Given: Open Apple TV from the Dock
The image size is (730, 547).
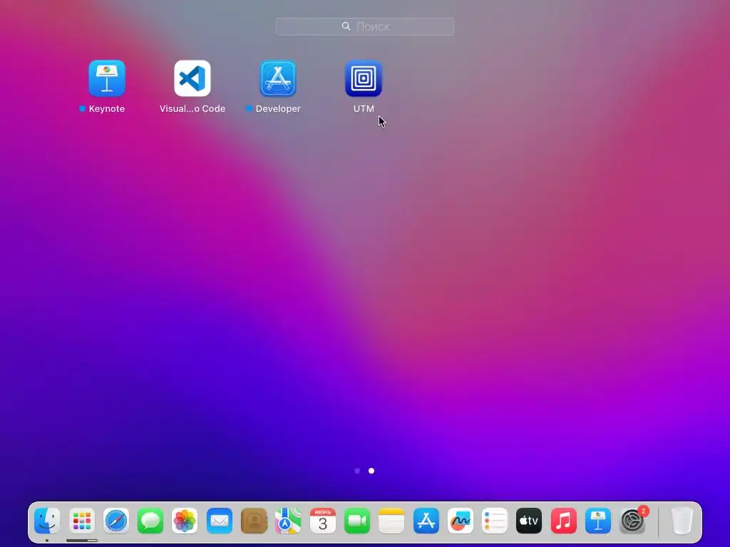Looking at the screenshot, I should [529, 521].
